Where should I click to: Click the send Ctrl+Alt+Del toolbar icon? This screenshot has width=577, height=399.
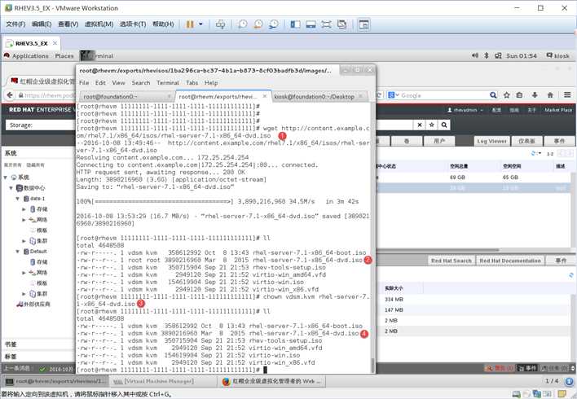[220, 24]
